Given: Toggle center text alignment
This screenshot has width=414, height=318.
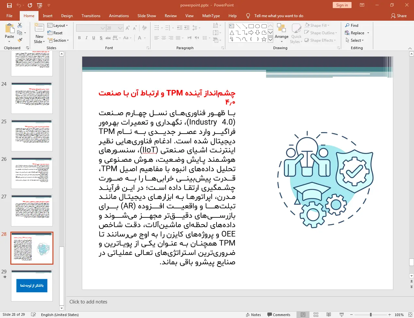Looking at the screenshot, I should 163,38.
